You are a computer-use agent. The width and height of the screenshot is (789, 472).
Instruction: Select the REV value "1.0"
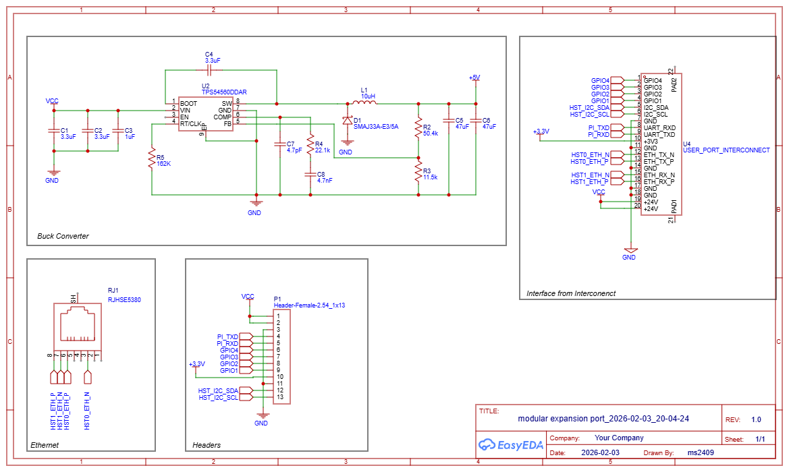coord(756,419)
